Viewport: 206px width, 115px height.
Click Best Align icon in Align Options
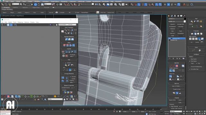(x=199, y=39)
